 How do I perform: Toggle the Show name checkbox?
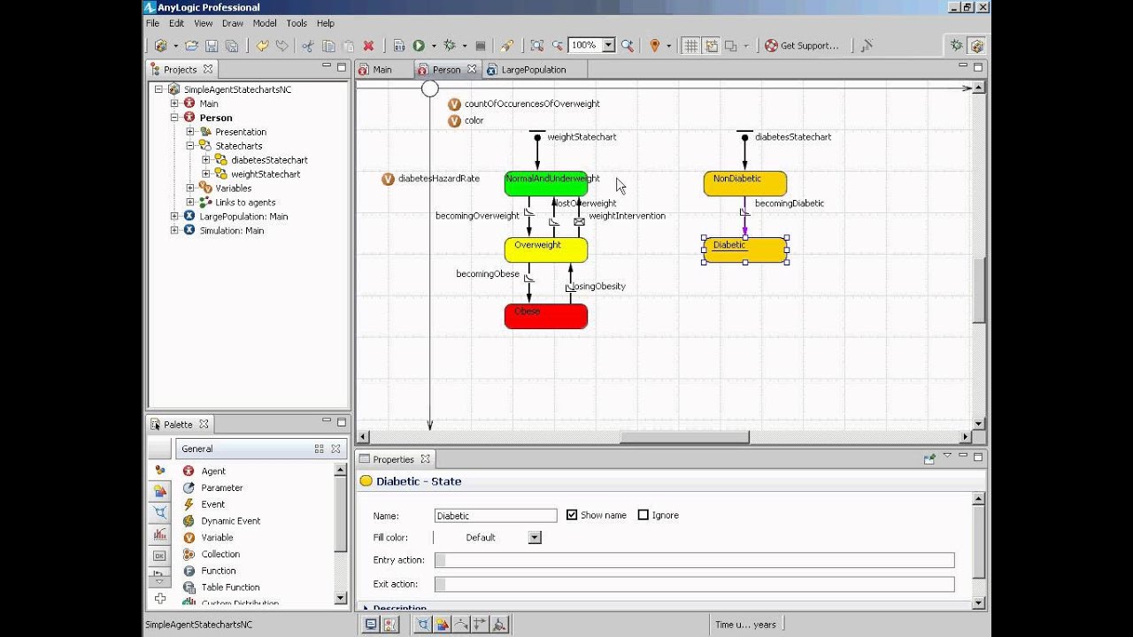tap(572, 515)
